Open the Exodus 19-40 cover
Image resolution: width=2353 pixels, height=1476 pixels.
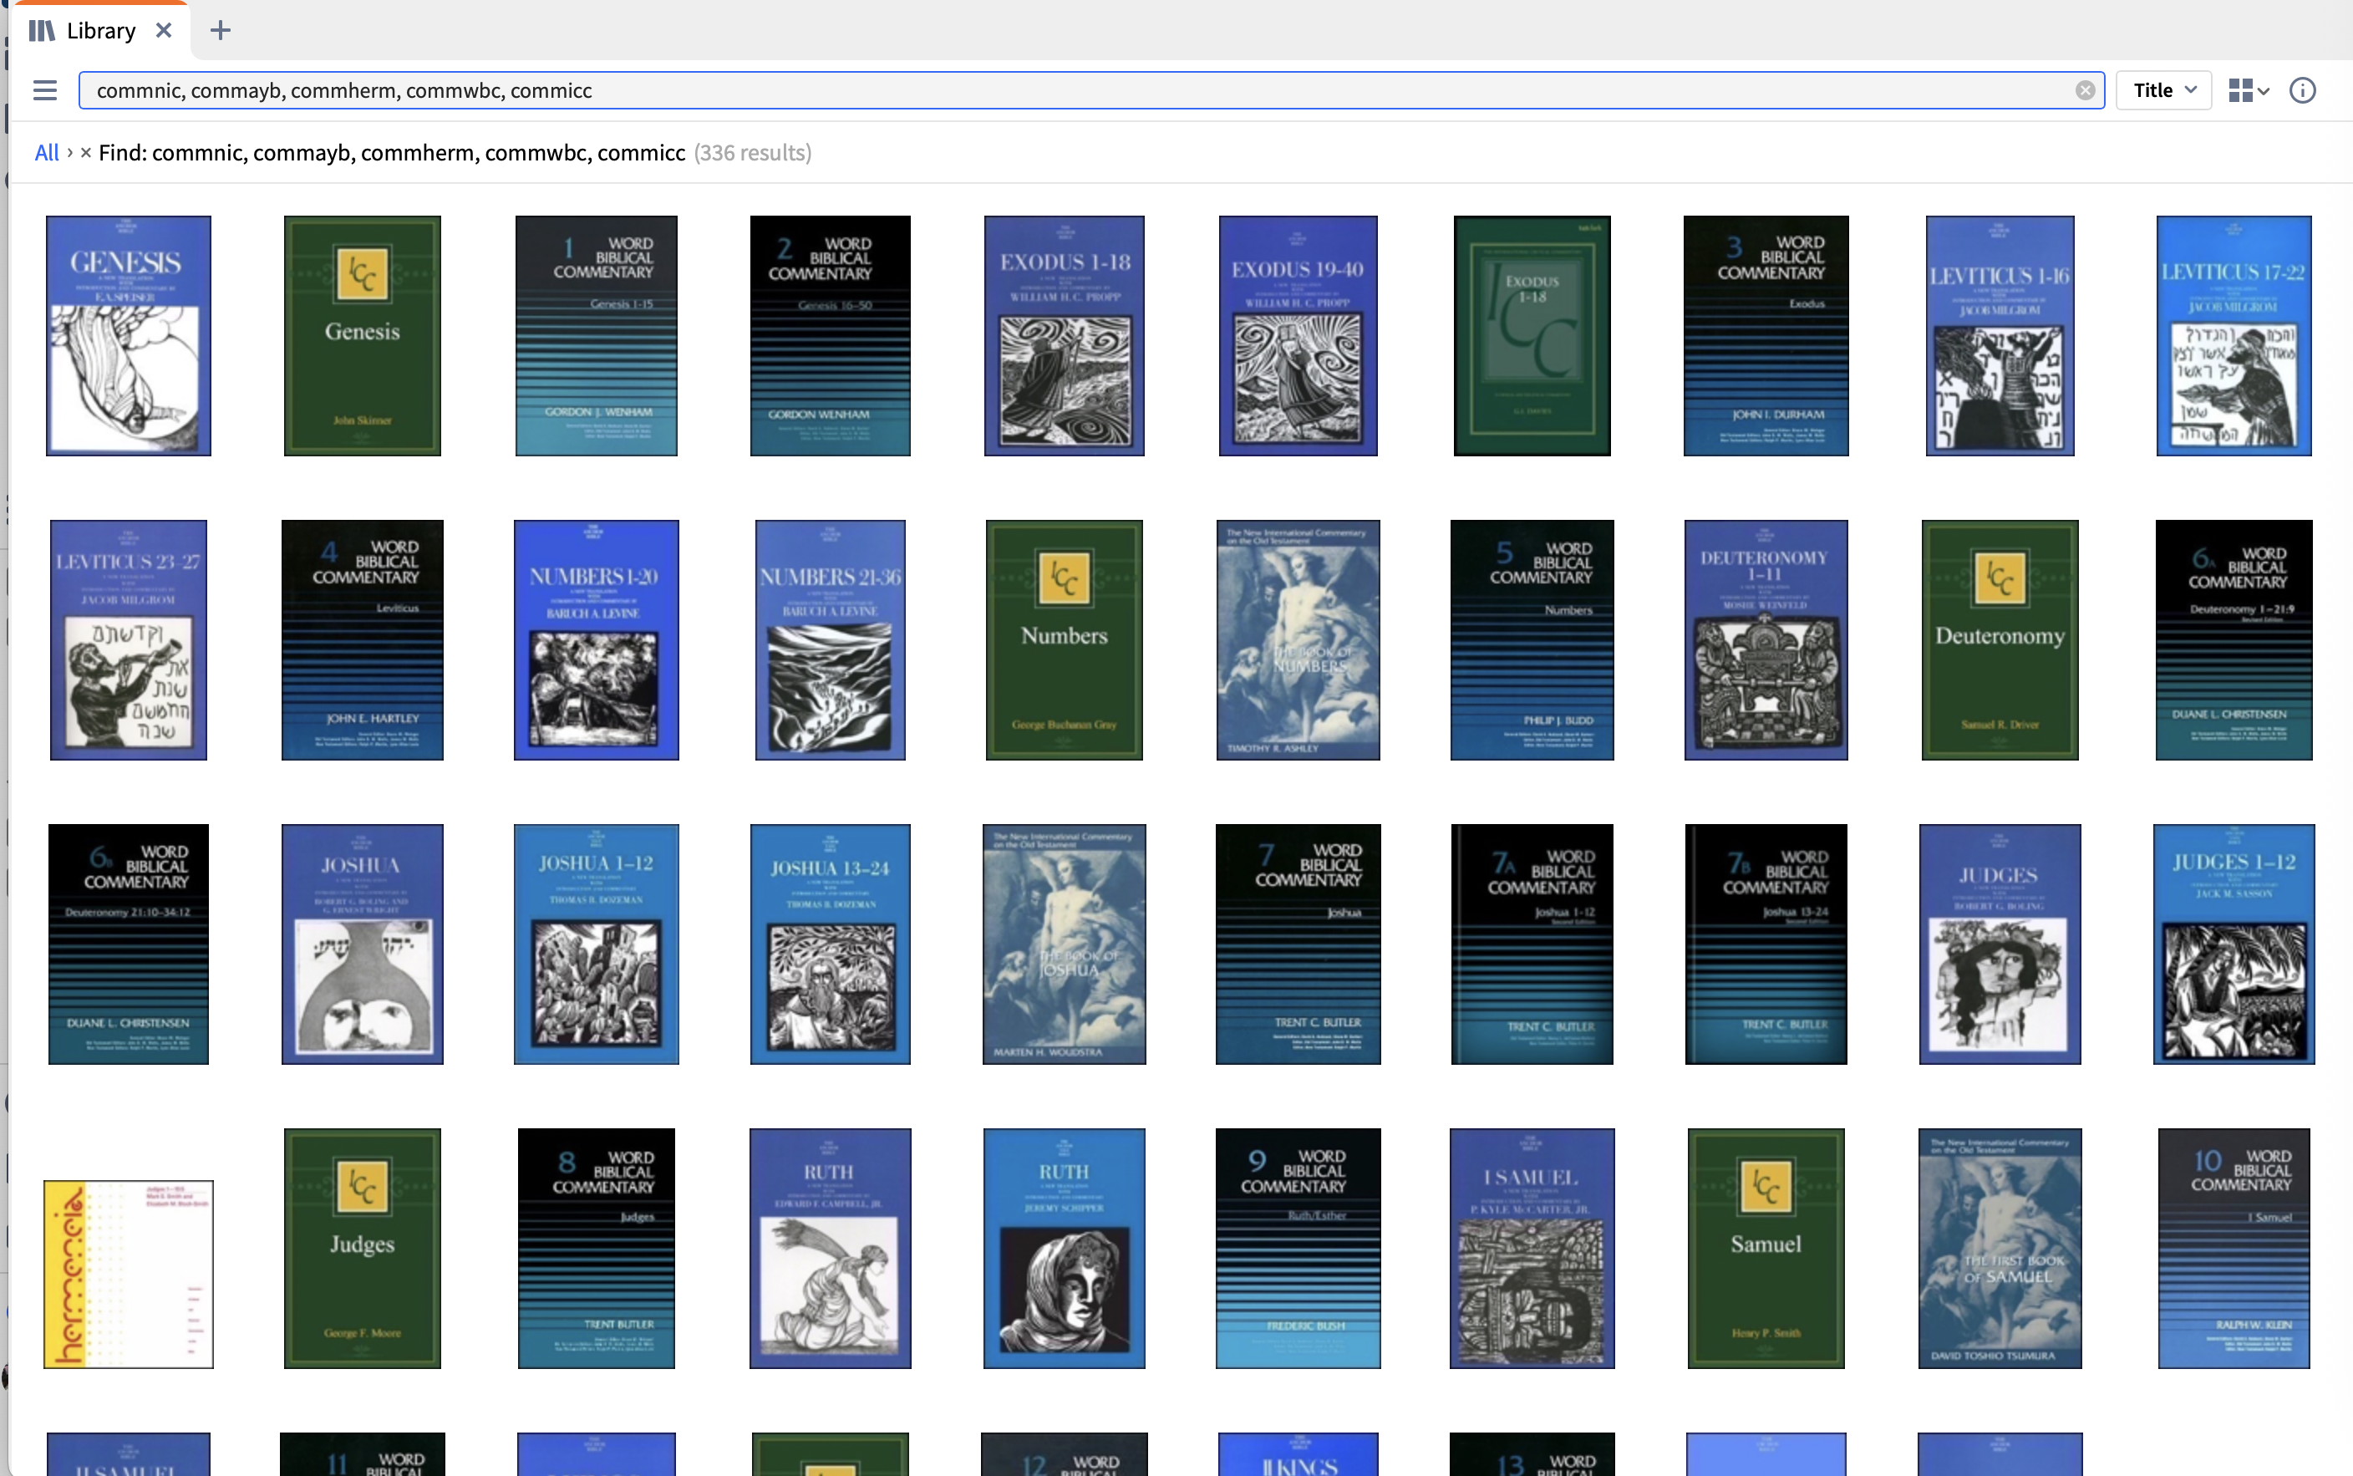pyautogui.click(x=1298, y=336)
